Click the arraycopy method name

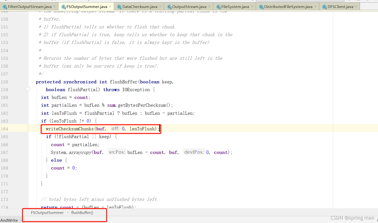point(80,152)
